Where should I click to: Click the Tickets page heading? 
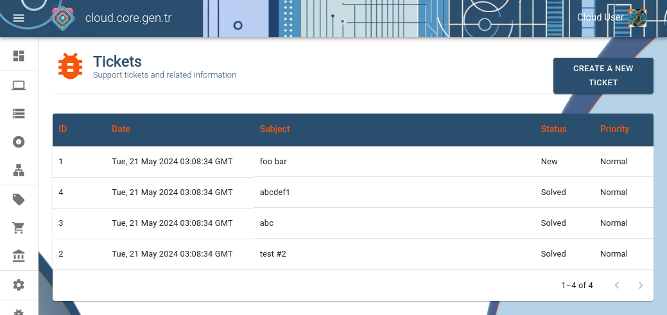(117, 61)
